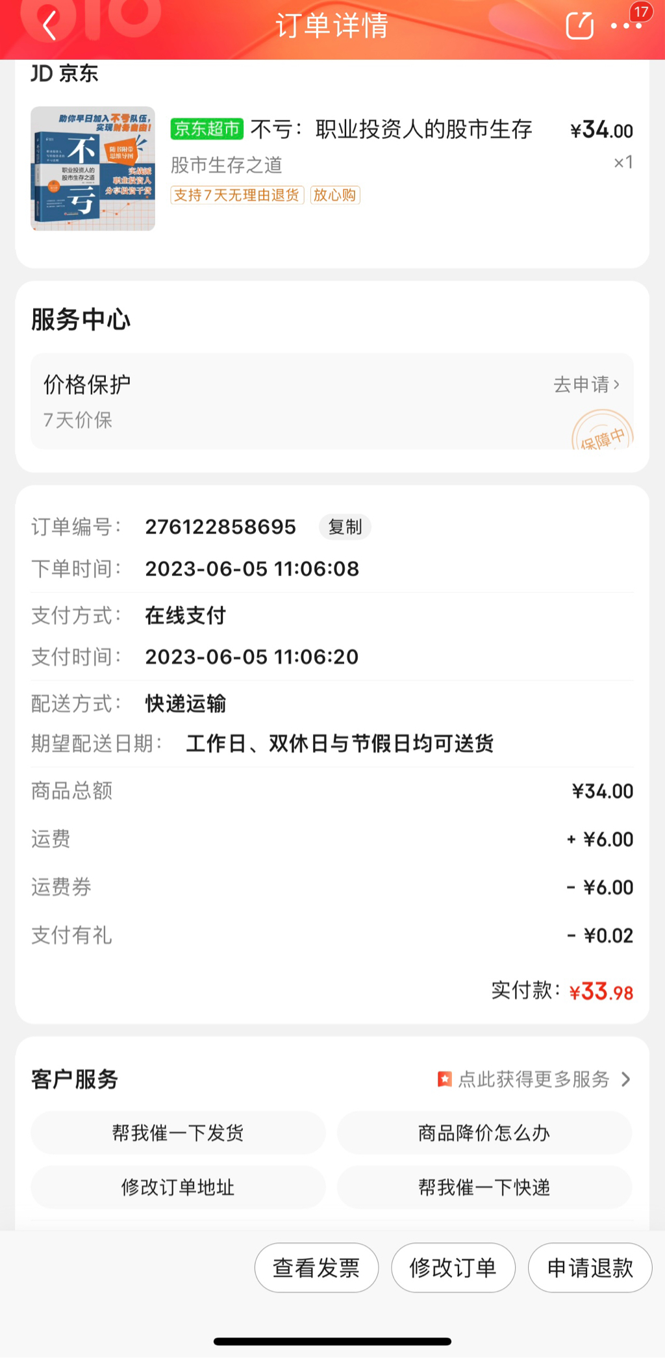Select 修改订单地址 option
The height and width of the screenshot is (1358, 665).
pyautogui.click(x=177, y=1187)
